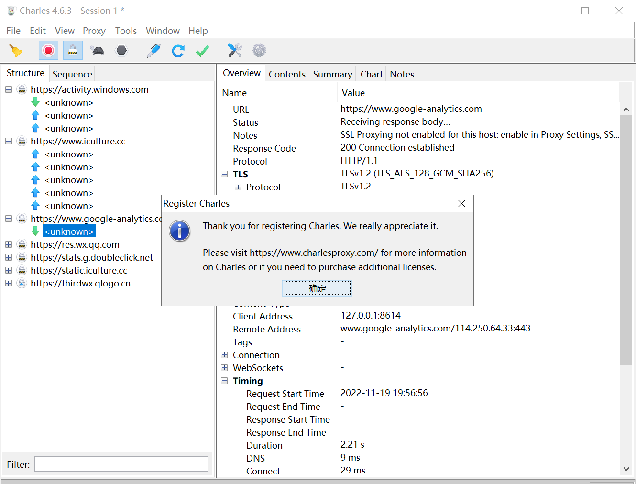Screen dimensions: 636x484
Task: Close the Register Charles dialog
Action: [461, 204]
